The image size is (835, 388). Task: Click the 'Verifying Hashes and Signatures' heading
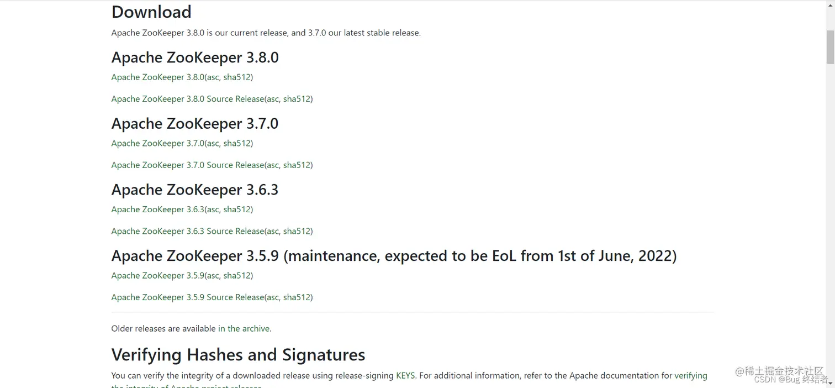(x=238, y=354)
